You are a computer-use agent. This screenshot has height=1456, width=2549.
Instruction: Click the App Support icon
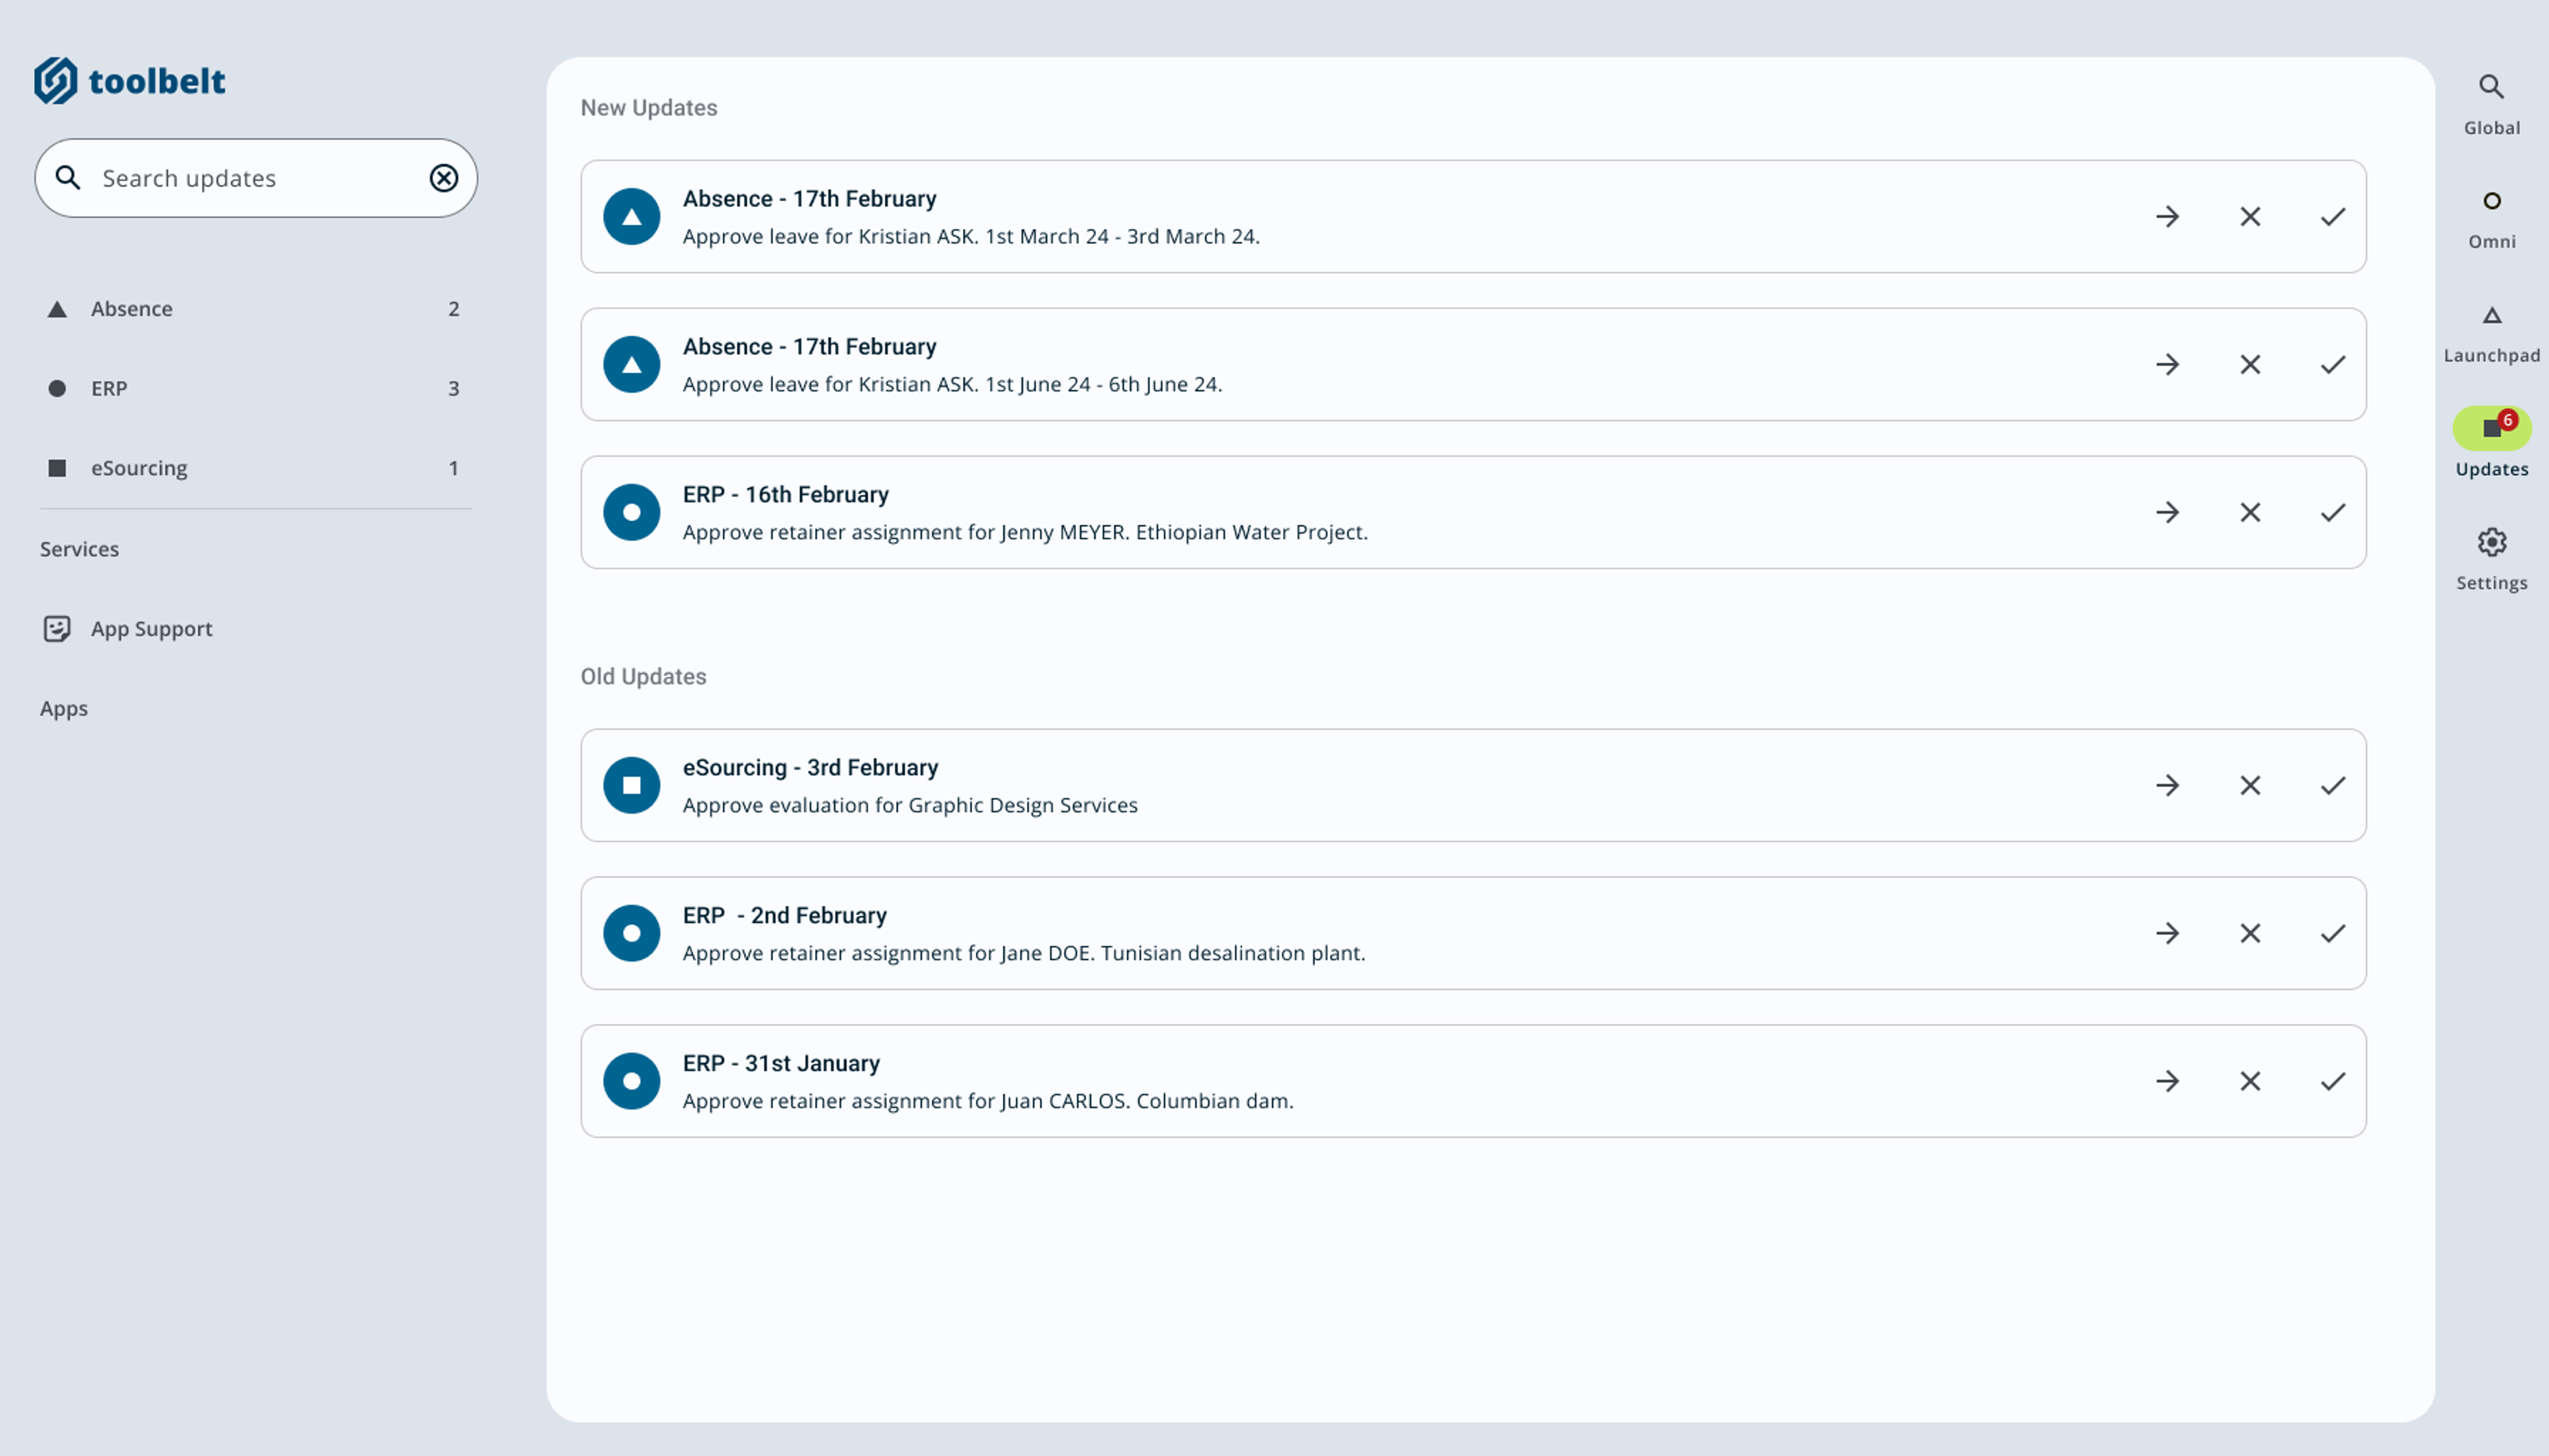pyautogui.click(x=57, y=628)
